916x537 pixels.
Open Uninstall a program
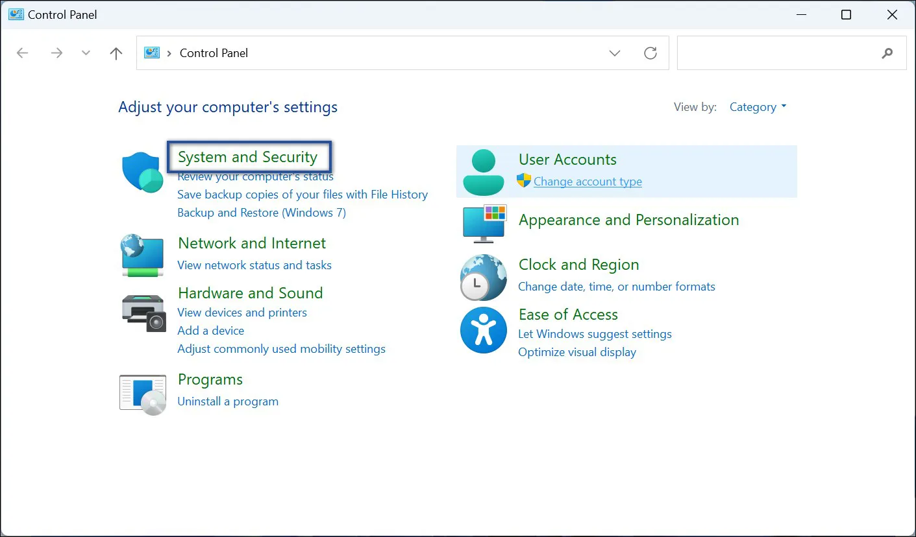(x=228, y=401)
